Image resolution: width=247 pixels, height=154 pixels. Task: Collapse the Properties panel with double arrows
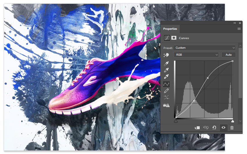tap(235, 23)
